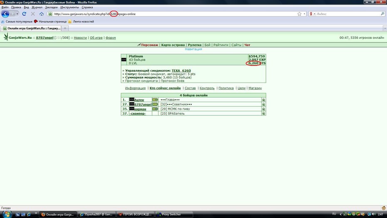
Task: Open the Самые популярные bookmark
Action: [17, 22]
